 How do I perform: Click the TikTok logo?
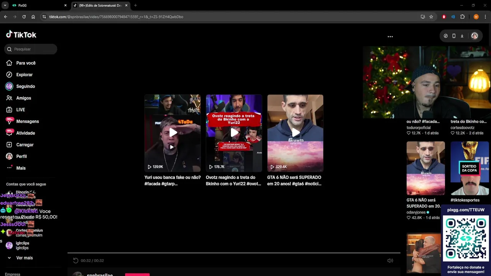coord(21,34)
